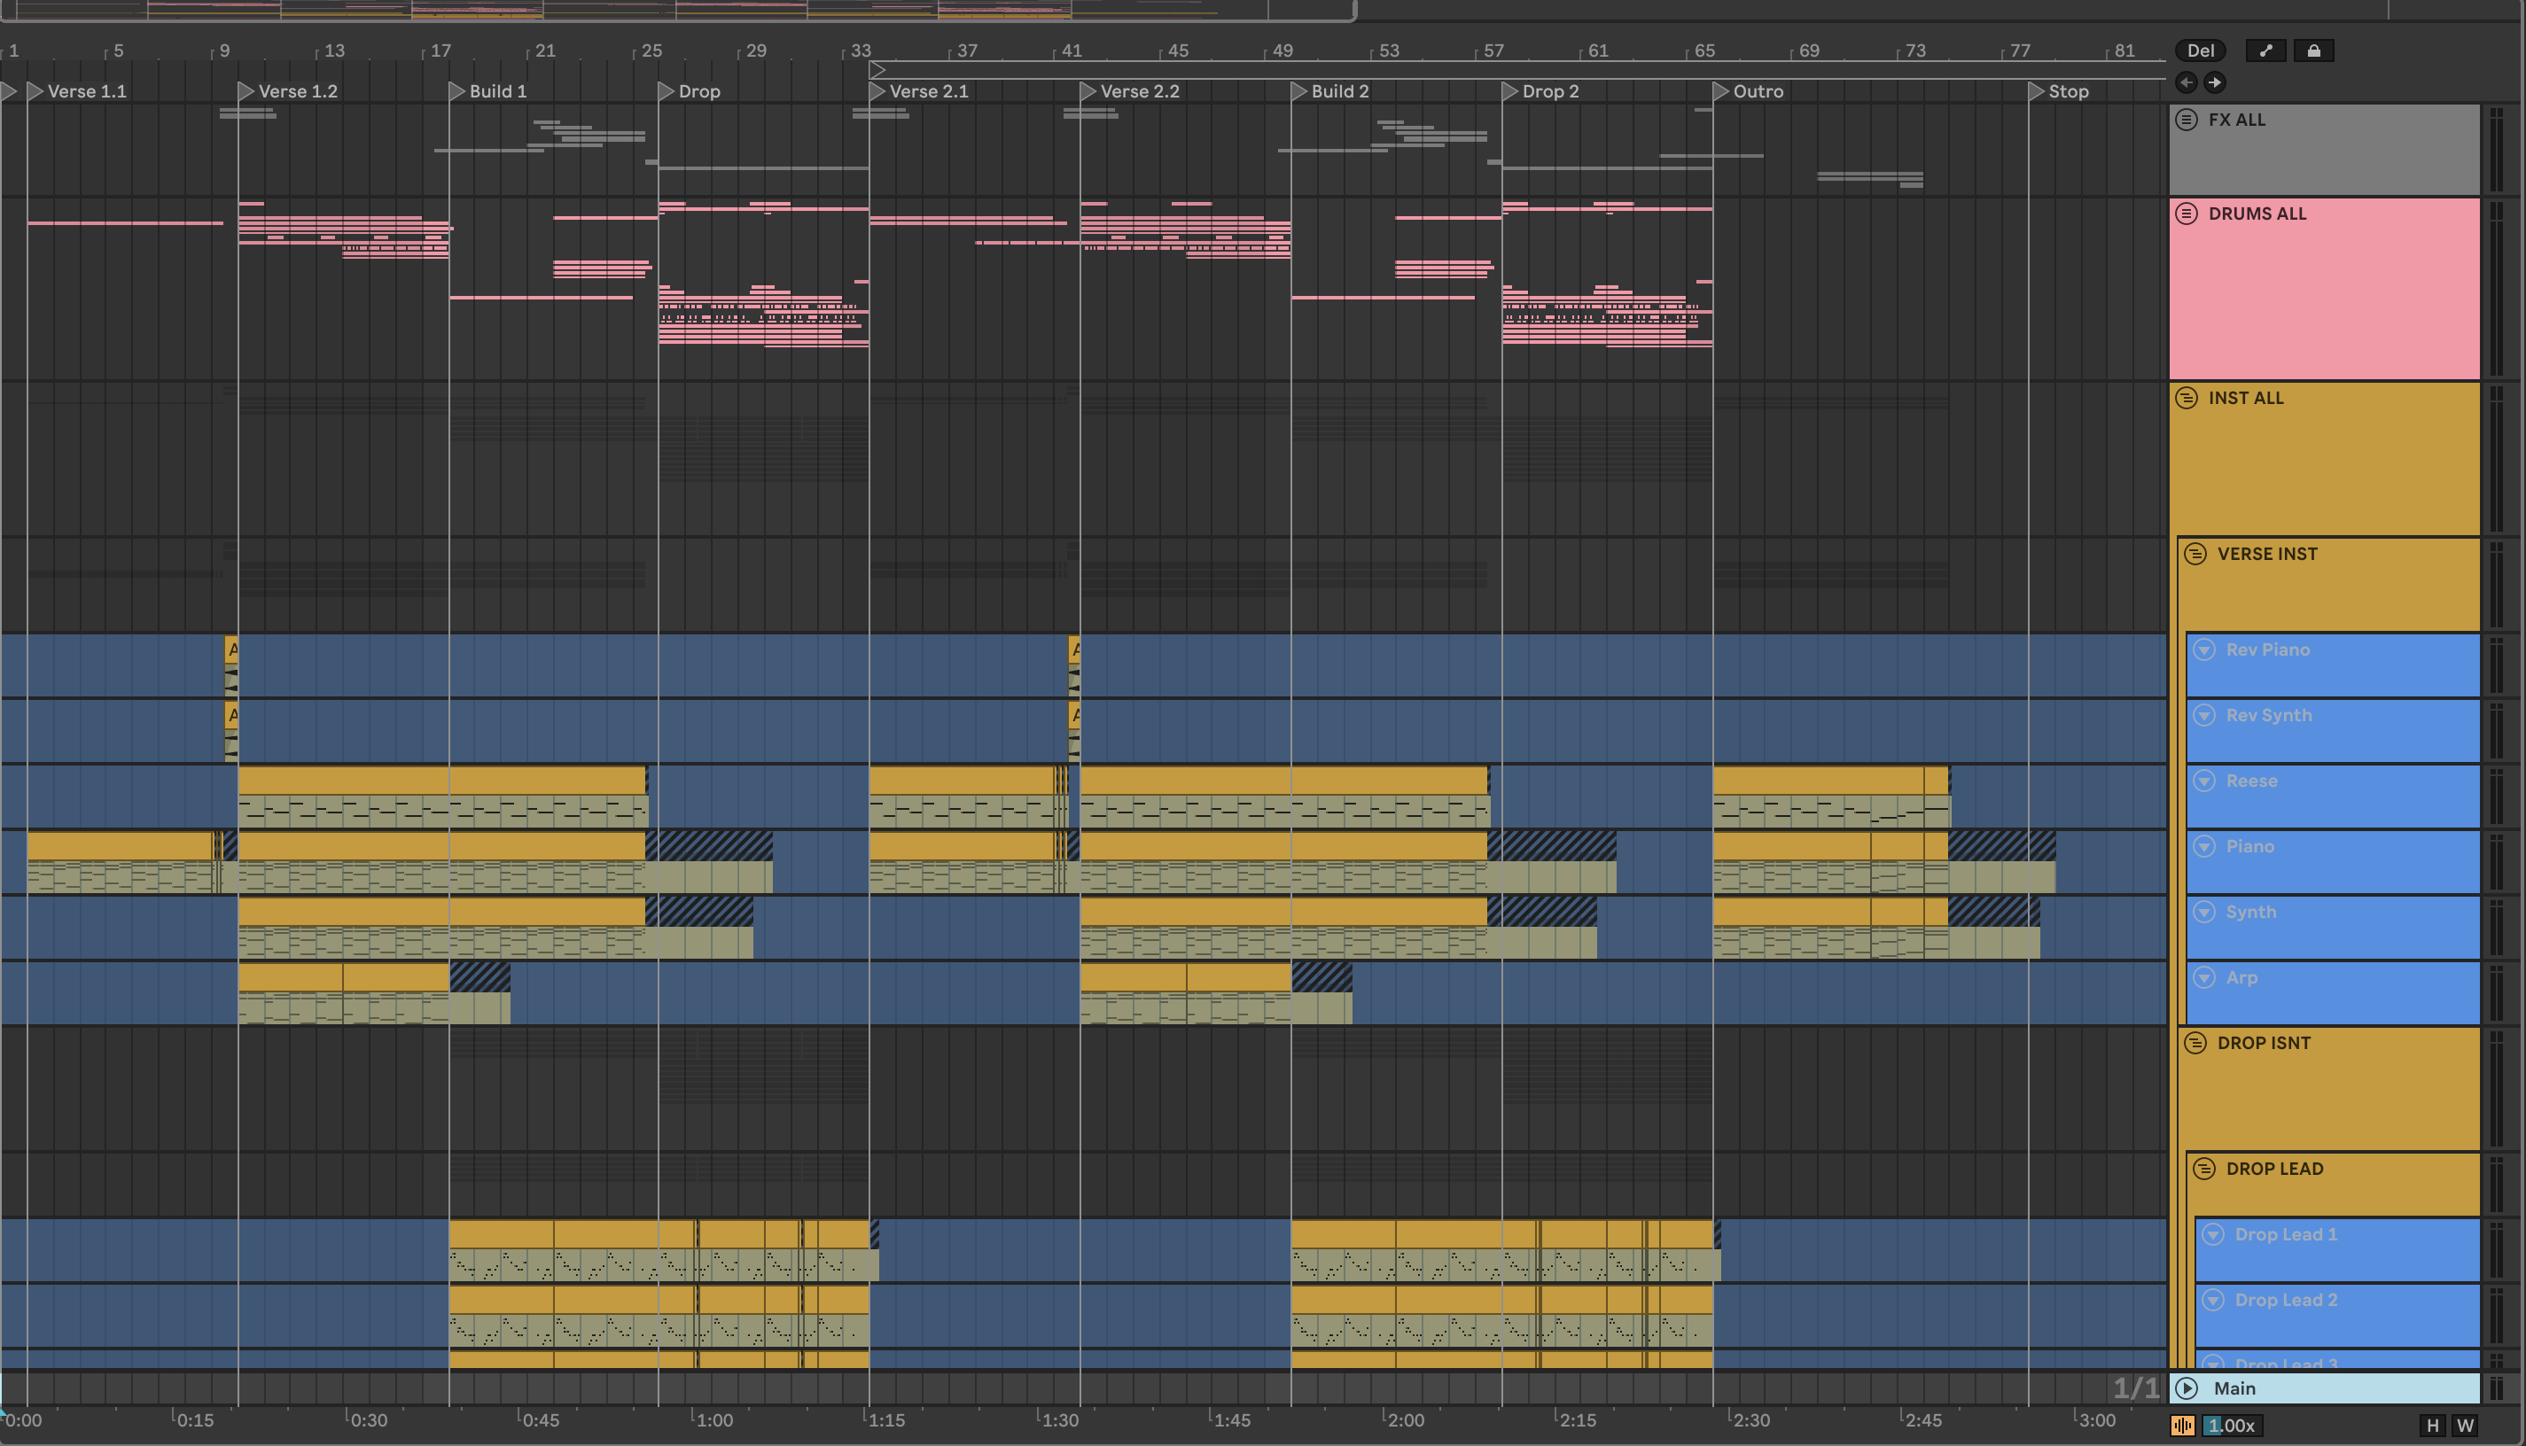Jump to next locator arrow
Viewport: 2526px width, 1446px height.
click(x=2215, y=82)
